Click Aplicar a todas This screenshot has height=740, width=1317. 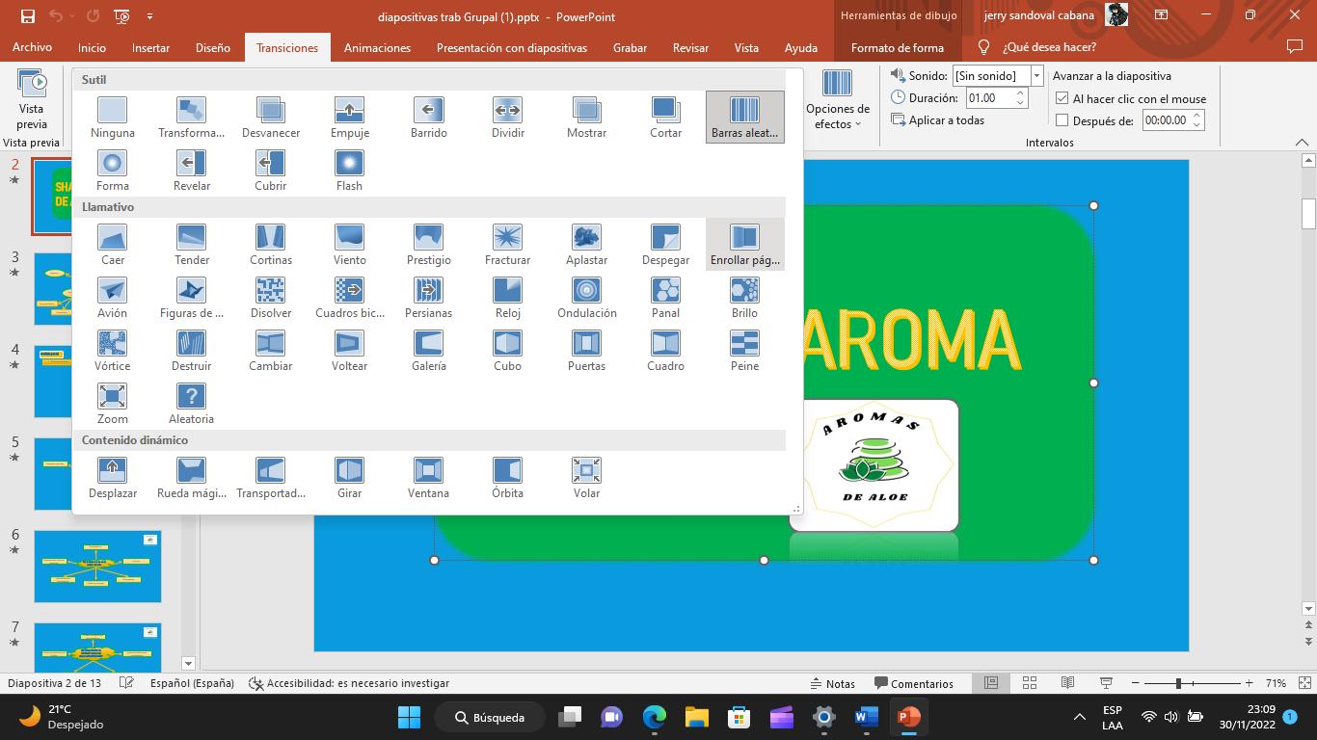click(938, 120)
